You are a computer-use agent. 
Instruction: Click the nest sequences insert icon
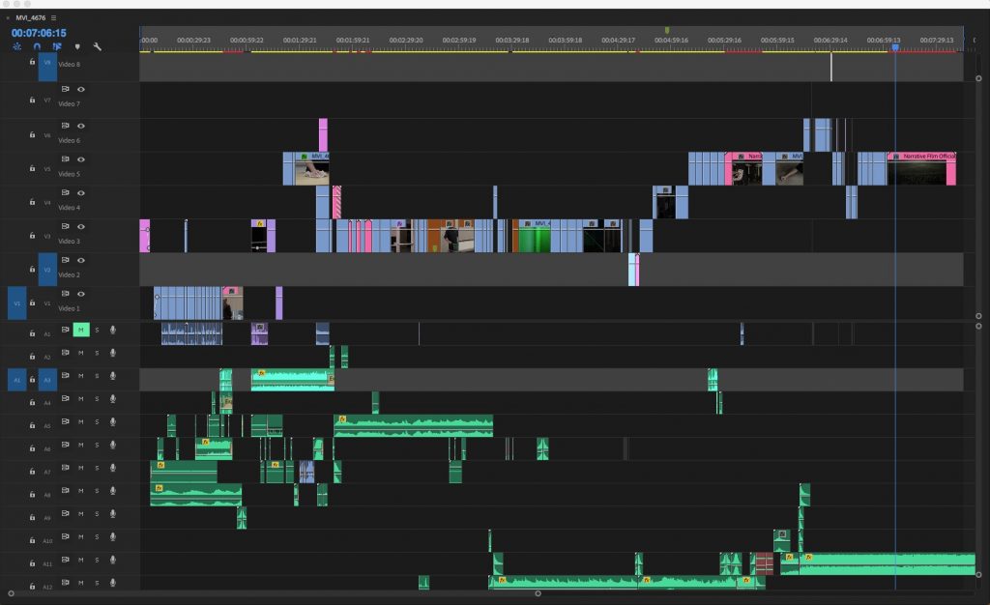click(17, 46)
